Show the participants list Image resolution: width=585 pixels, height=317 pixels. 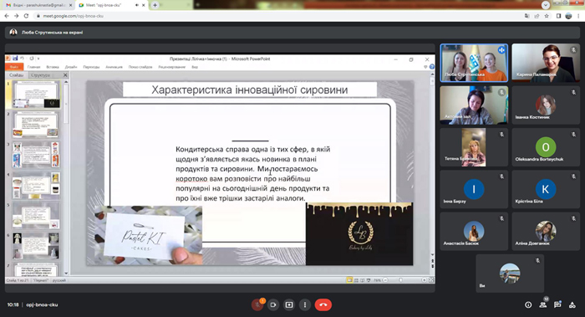(543, 304)
